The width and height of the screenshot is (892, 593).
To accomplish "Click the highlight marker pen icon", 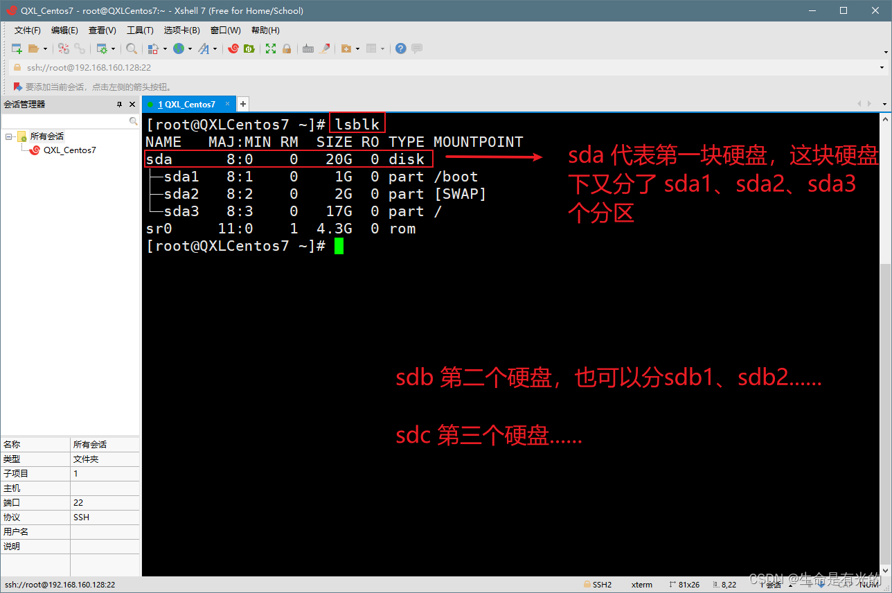I will click(323, 48).
